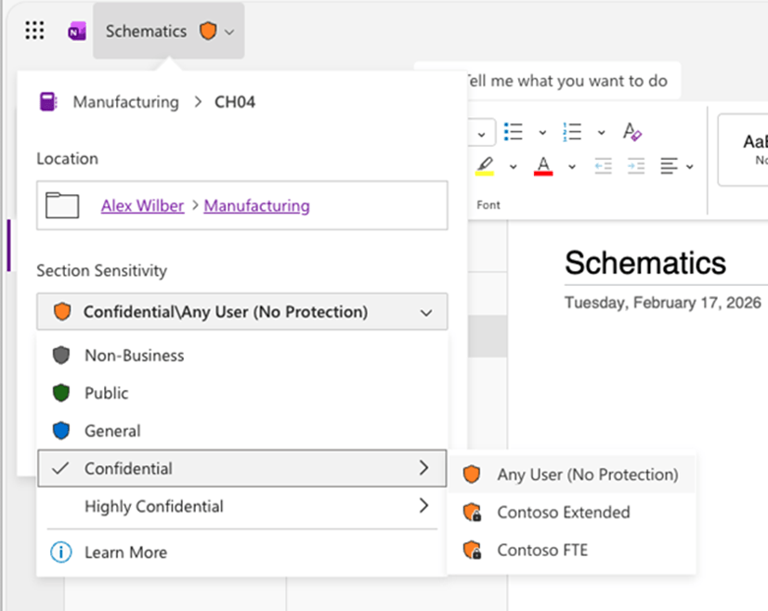
Task: Click the paragraph alignment icon
Action: pos(669,166)
